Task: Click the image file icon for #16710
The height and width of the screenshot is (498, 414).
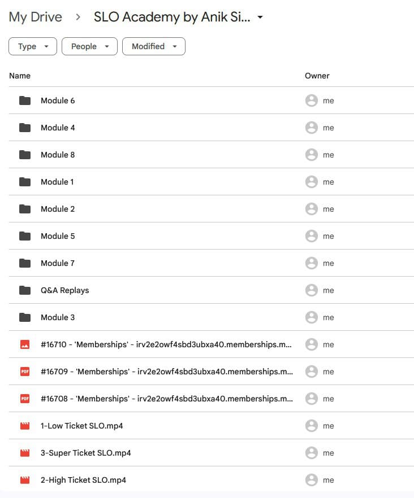Action: [x=25, y=344]
